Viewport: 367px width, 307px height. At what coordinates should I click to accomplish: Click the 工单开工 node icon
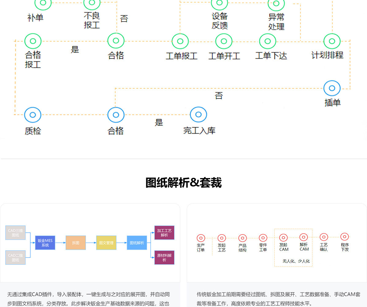tap(224, 41)
